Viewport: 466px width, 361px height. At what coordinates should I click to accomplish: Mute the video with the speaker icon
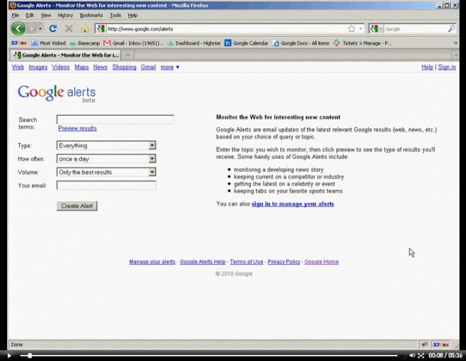click(x=412, y=356)
